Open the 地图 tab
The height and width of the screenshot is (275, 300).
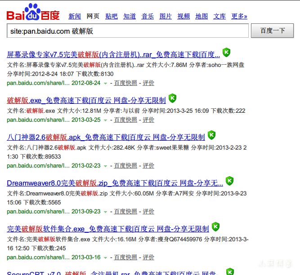pyautogui.click(x=201, y=16)
